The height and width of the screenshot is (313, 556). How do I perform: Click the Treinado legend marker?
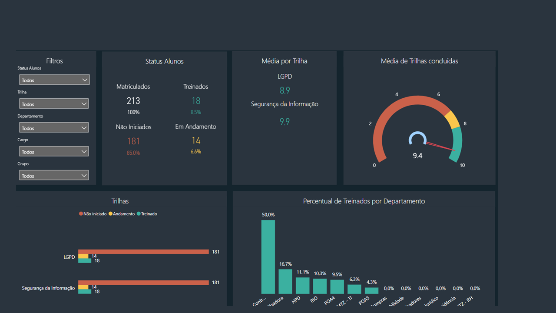(139, 214)
